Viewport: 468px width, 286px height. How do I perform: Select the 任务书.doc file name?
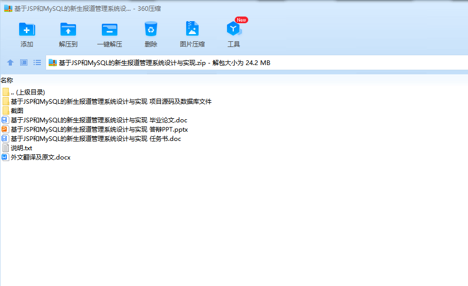click(x=96, y=138)
